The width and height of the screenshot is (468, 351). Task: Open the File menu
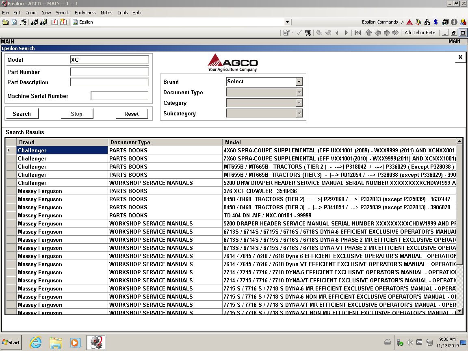[x=5, y=13]
